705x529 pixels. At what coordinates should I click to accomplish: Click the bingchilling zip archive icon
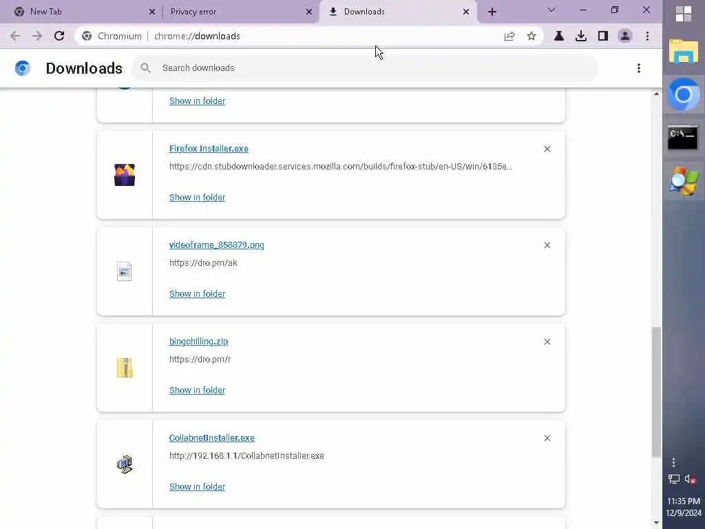point(125,368)
